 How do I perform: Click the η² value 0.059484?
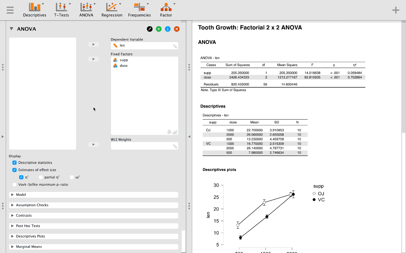[355, 73]
